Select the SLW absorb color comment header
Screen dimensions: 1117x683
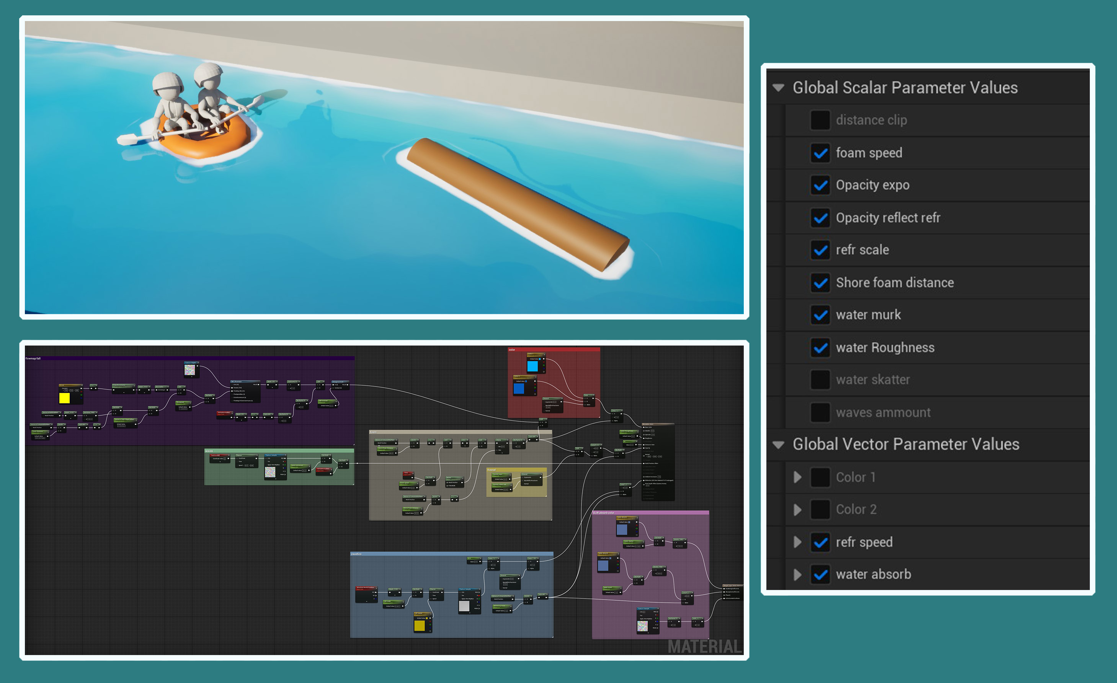[x=603, y=513]
